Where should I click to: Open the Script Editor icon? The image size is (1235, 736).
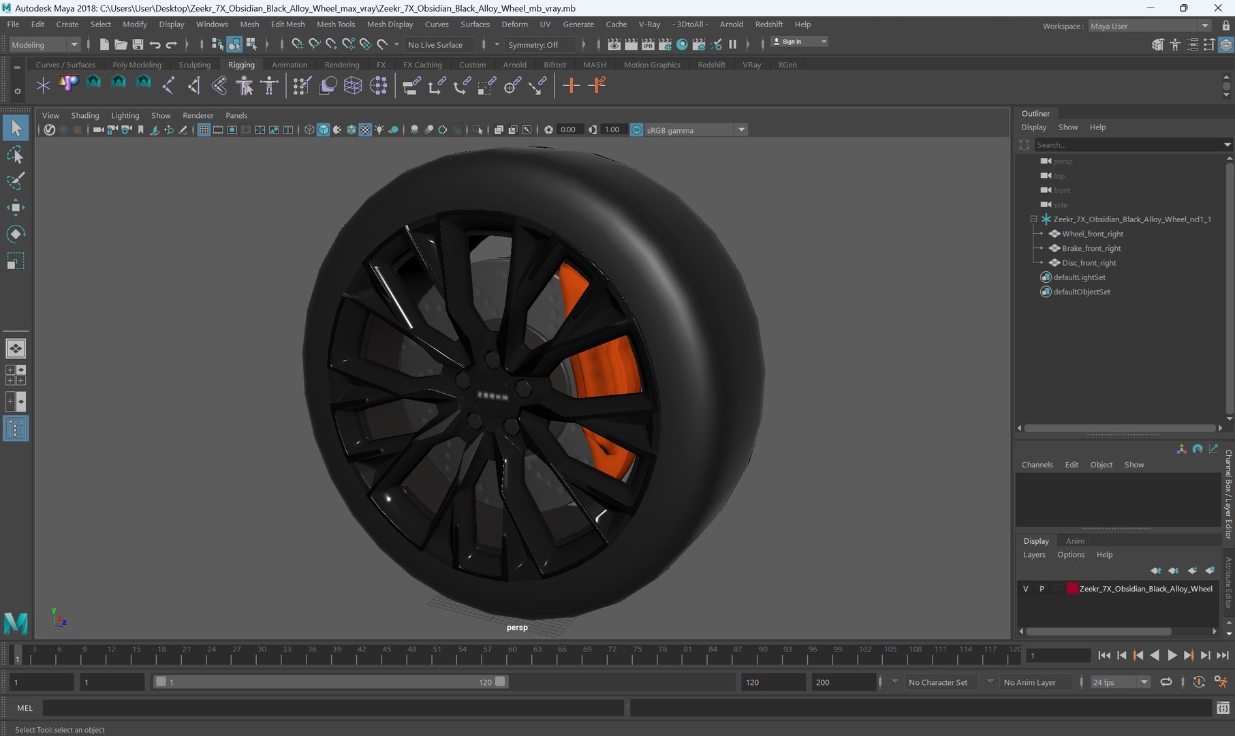1223,708
